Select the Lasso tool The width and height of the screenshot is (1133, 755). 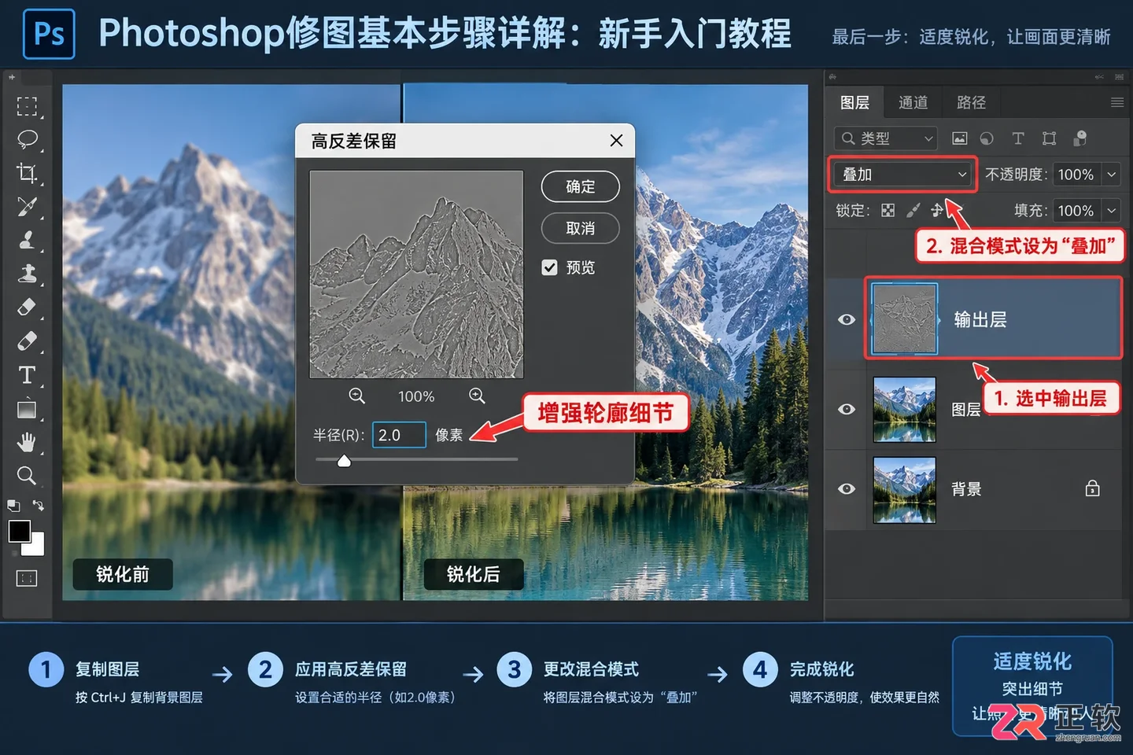[x=27, y=139]
